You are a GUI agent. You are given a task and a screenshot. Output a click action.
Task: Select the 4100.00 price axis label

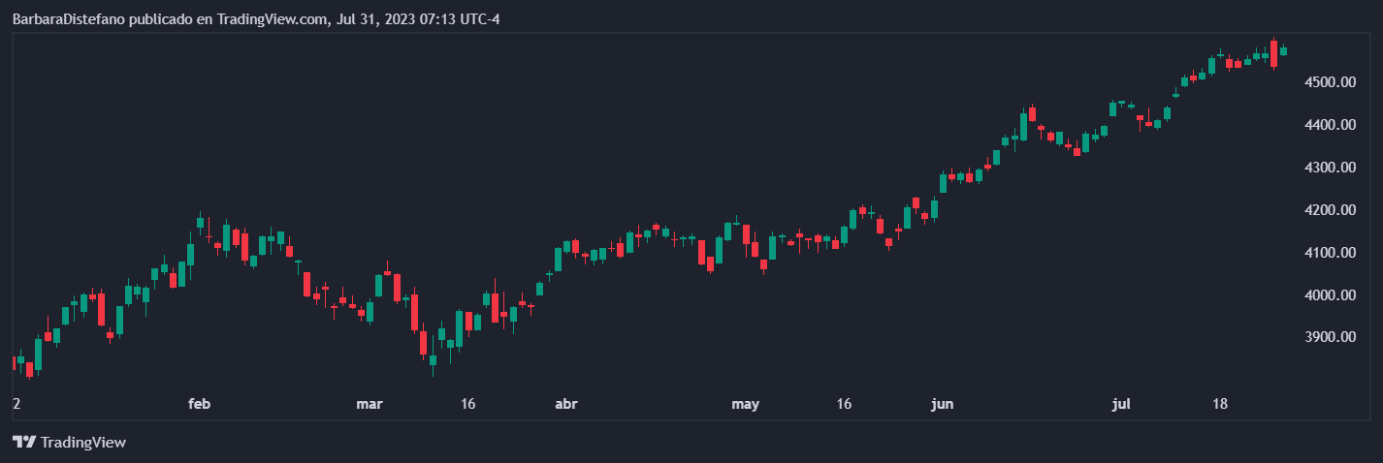point(1329,253)
